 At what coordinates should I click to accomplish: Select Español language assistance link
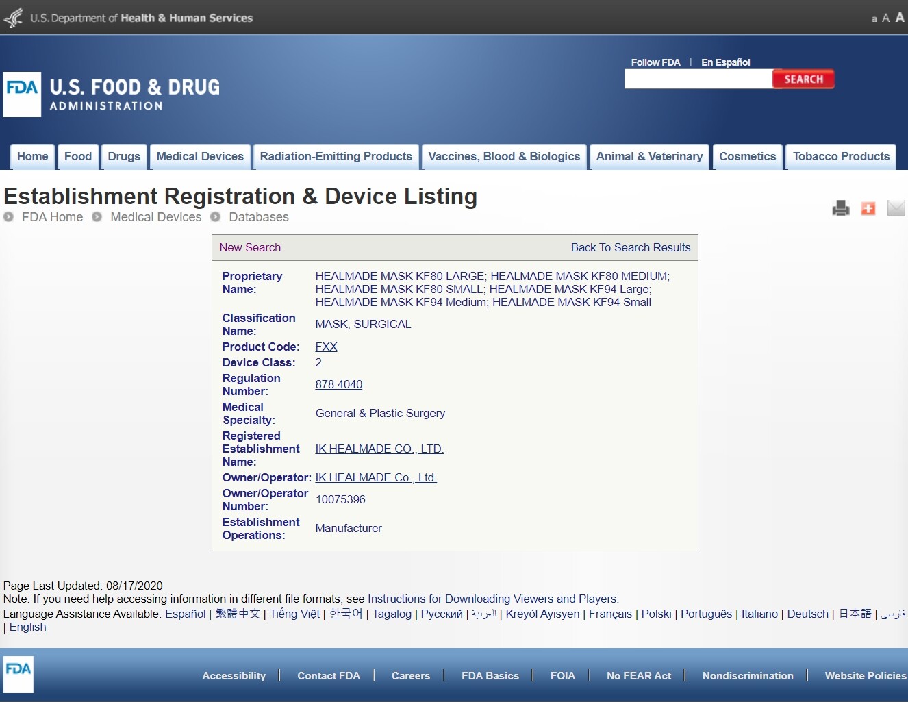pos(186,614)
